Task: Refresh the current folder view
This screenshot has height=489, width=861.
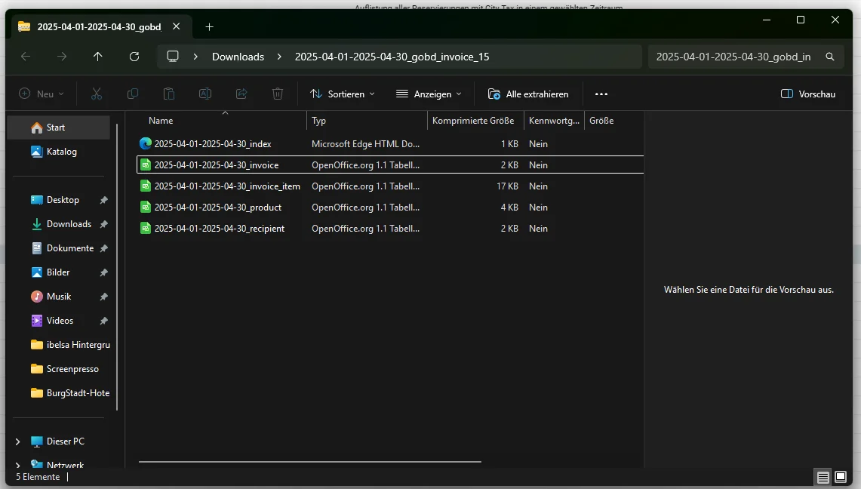Action: pos(134,57)
